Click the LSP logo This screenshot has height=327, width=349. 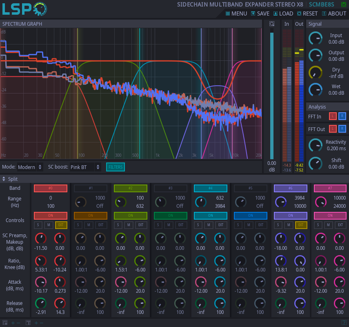24,9
